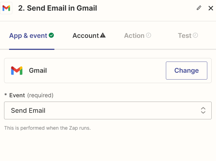Click the green checkmark beside App & event

click(x=51, y=35)
